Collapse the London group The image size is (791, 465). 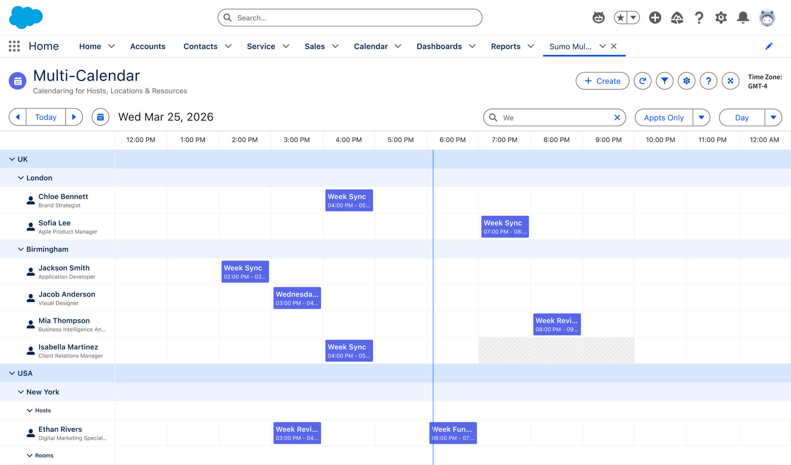(x=21, y=178)
